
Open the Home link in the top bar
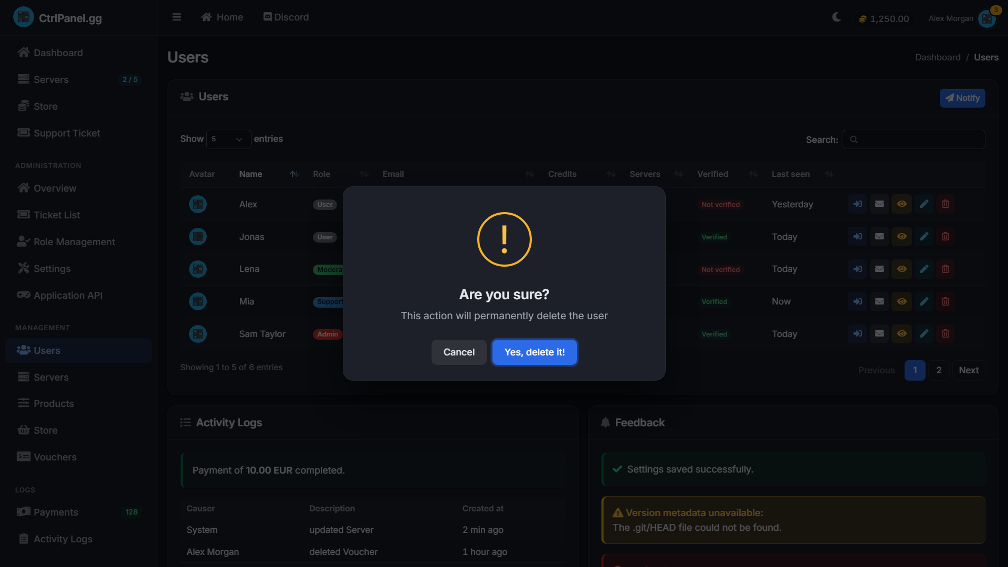222,17
